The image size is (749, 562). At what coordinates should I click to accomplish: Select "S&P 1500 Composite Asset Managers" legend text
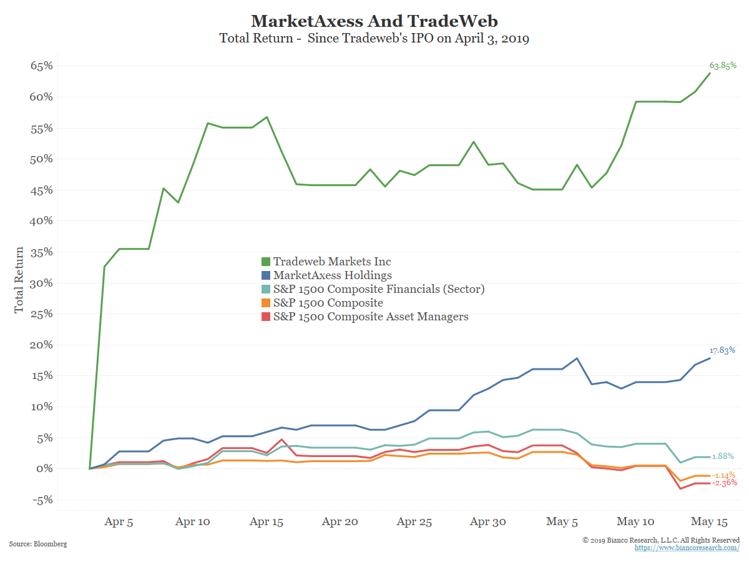(x=371, y=317)
